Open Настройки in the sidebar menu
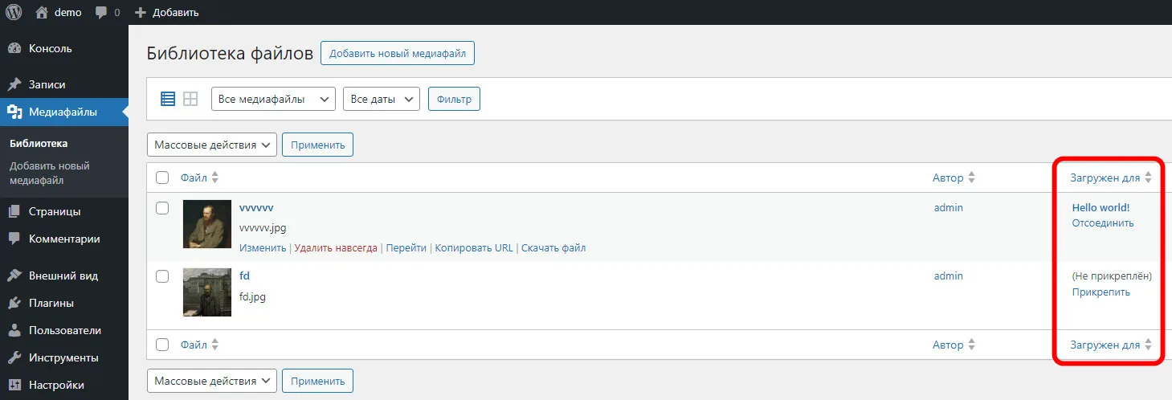 56,385
